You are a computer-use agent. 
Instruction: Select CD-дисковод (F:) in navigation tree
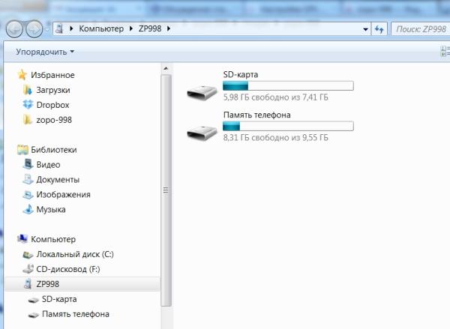(61, 269)
